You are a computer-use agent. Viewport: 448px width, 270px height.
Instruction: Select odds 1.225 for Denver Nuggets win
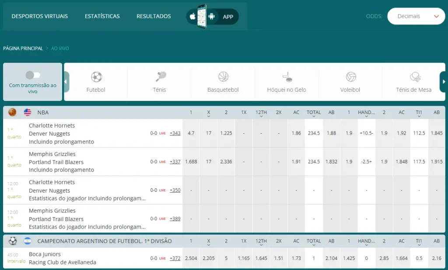[226, 133]
